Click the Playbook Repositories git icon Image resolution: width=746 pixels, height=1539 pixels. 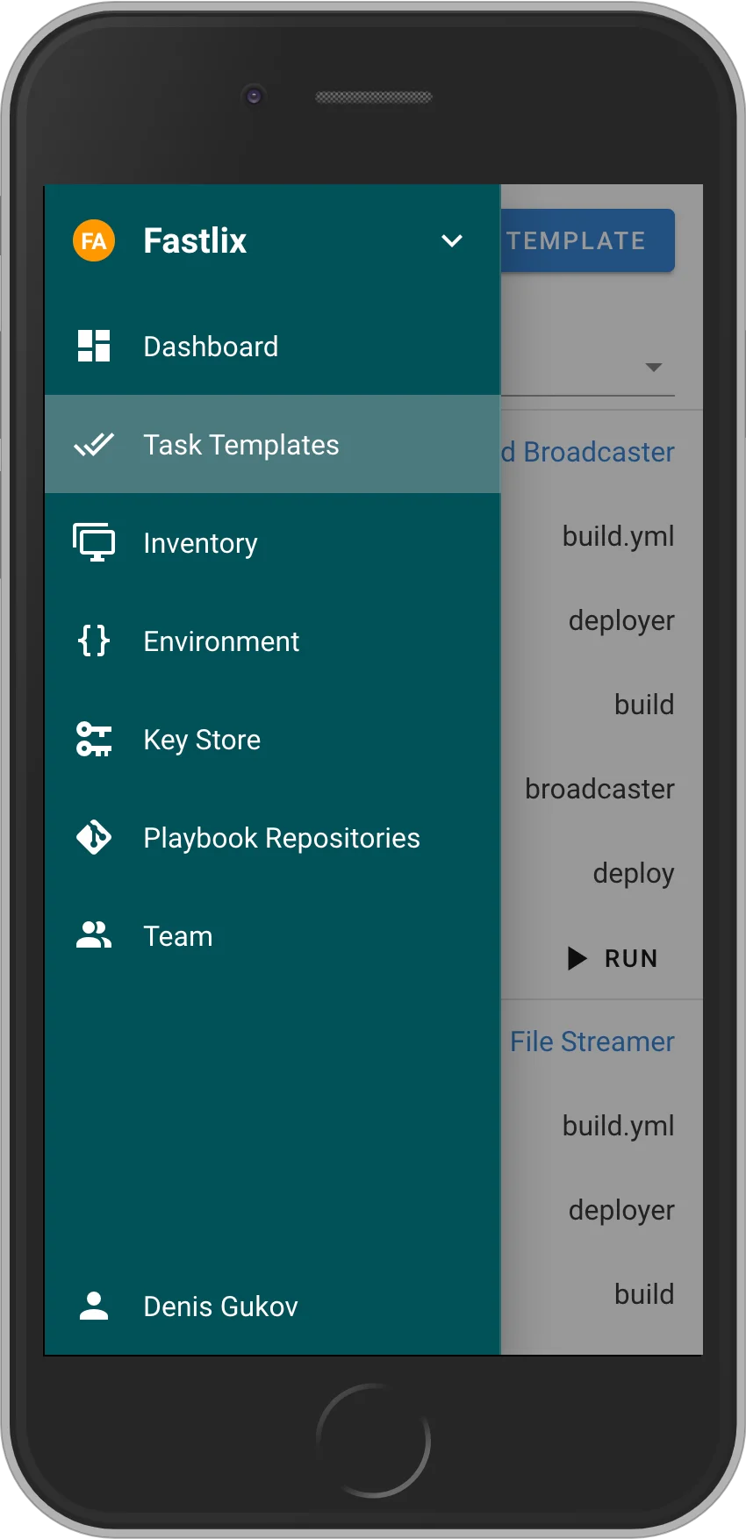pos(94,837)
